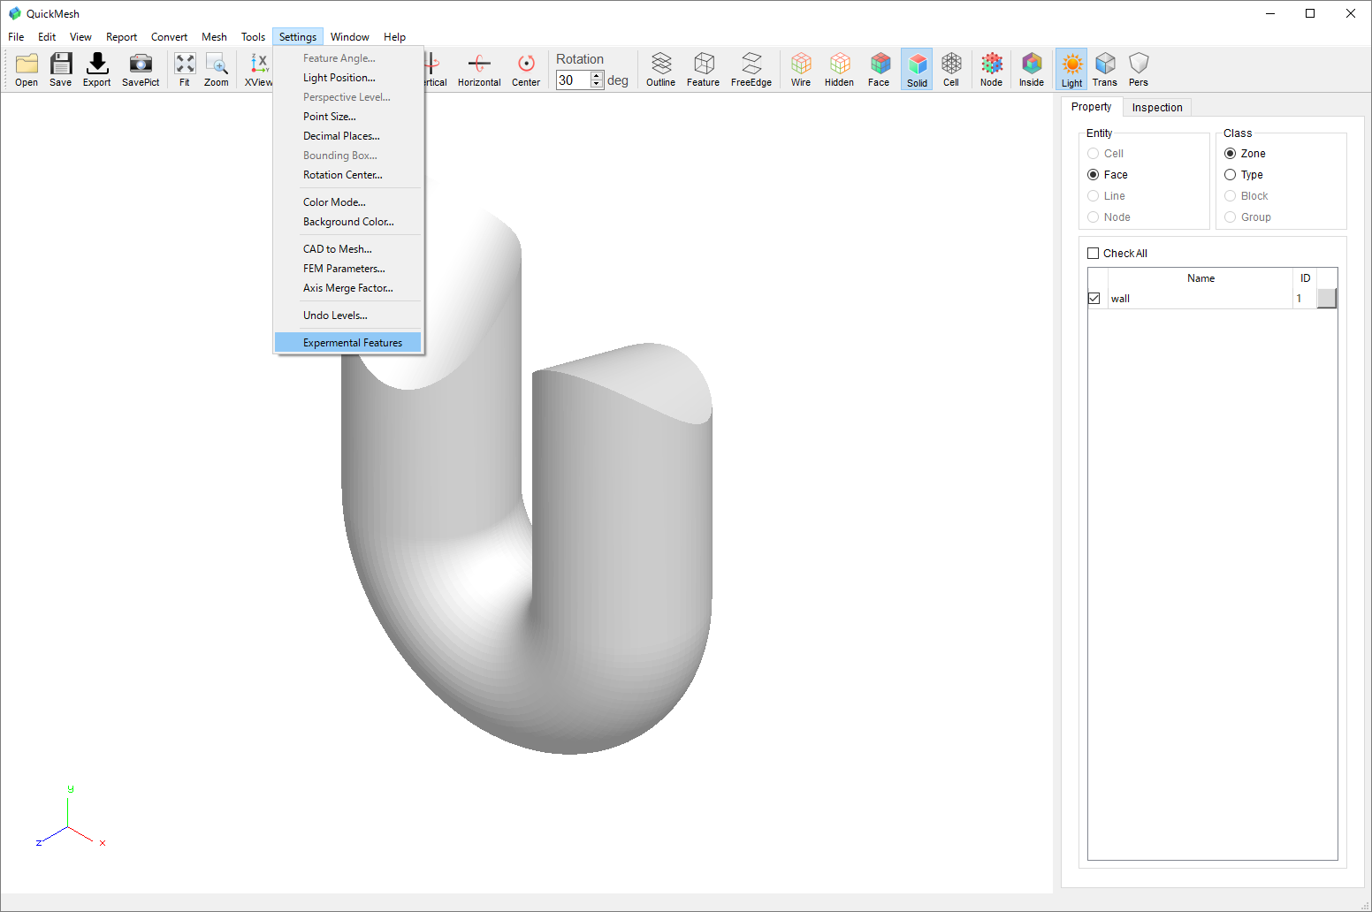Switch to the Property tab

tap(1091, 107)
